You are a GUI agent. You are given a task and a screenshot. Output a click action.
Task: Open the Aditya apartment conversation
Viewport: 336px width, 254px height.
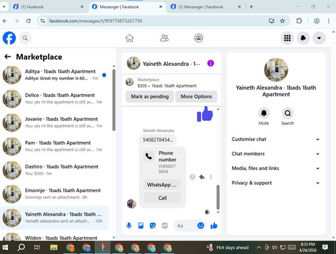54,75
